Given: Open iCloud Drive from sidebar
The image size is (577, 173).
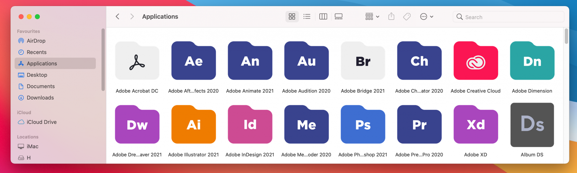Looking at the screenshot, I should (42, 122).
